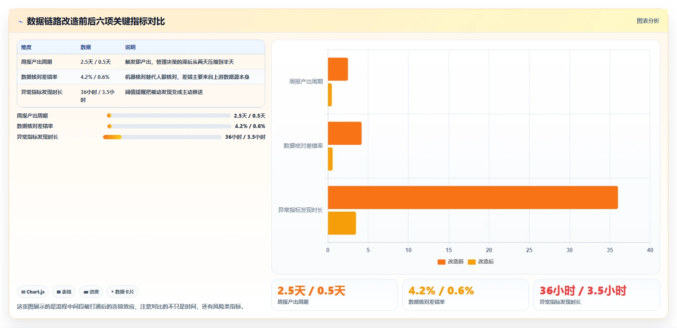Select the 进度 tag chip
The height and width of the screenshot is (328, 677).
click(x=91, y=292)
